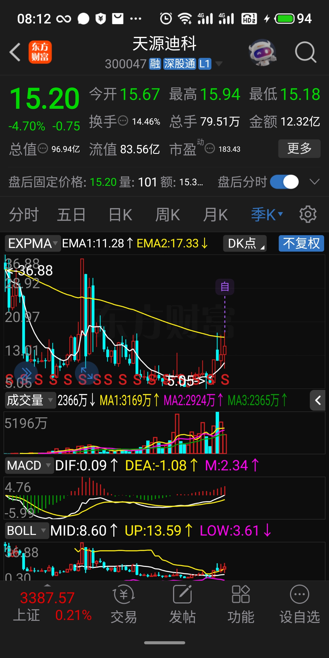Tap the alarm clock status icon
Image resolution: width=329 pixels, height=658 pixels.
(166, 19)
